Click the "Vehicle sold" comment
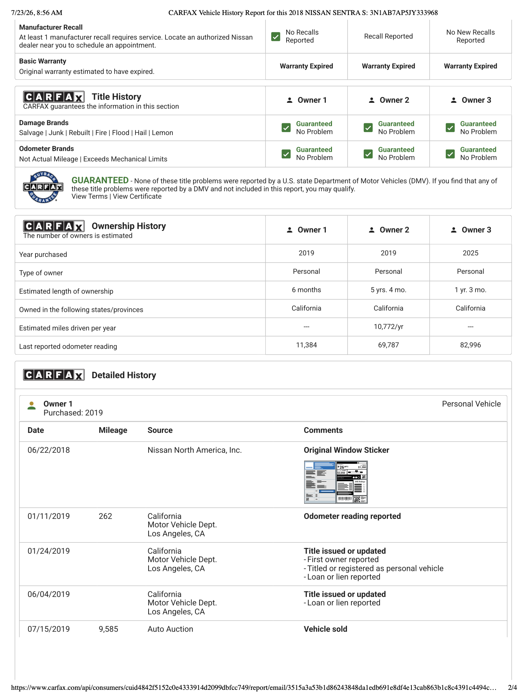Image resolution: width=530 pixels, height=699 pixels. [x=325, y=629]
